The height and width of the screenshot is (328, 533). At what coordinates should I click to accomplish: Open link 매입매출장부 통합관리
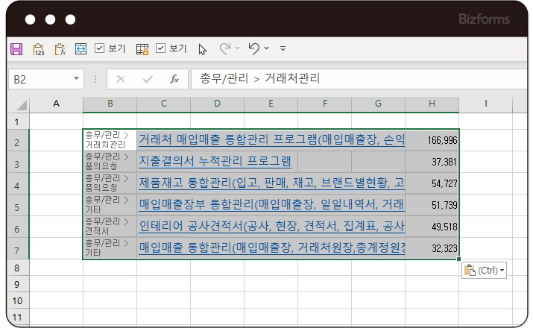(271, 204)
